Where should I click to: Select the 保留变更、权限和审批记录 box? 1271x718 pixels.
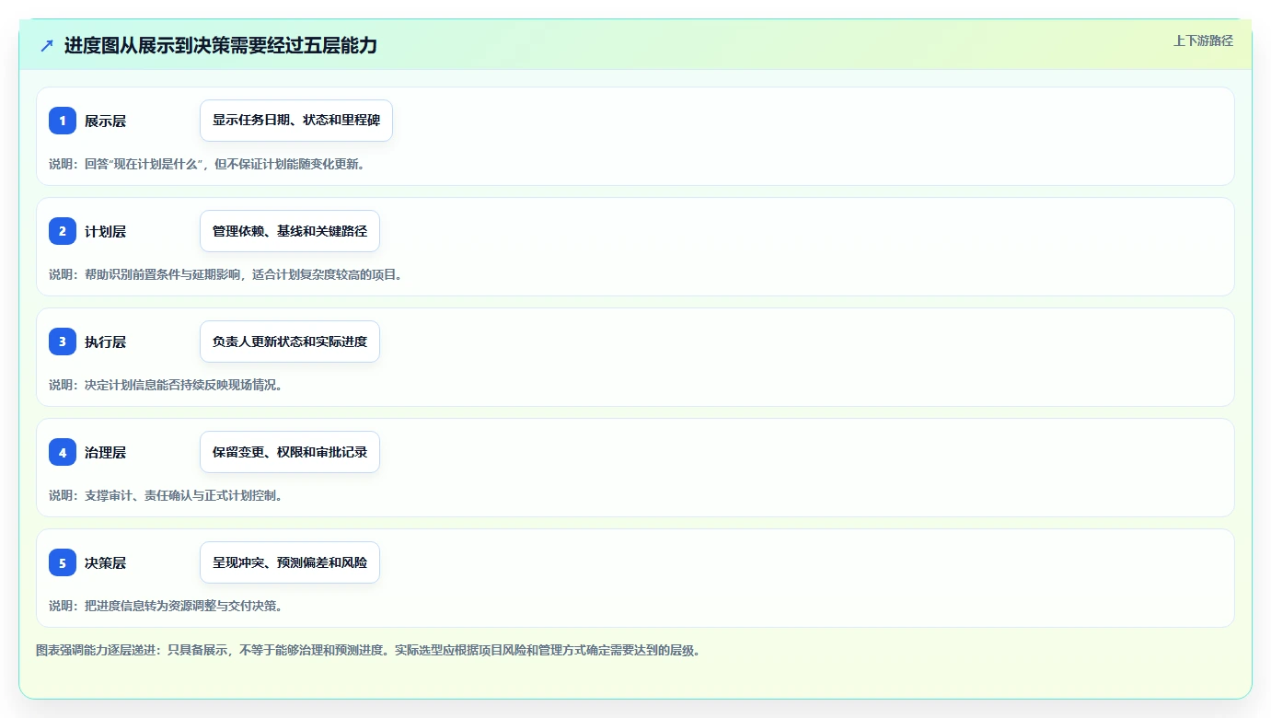point(290,452)
